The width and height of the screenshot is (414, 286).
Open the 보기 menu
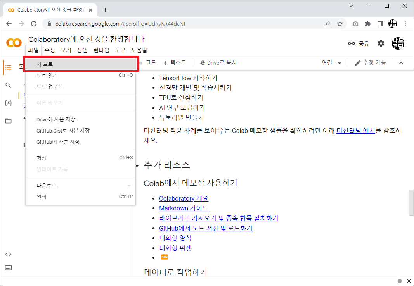tap(66, 50)
